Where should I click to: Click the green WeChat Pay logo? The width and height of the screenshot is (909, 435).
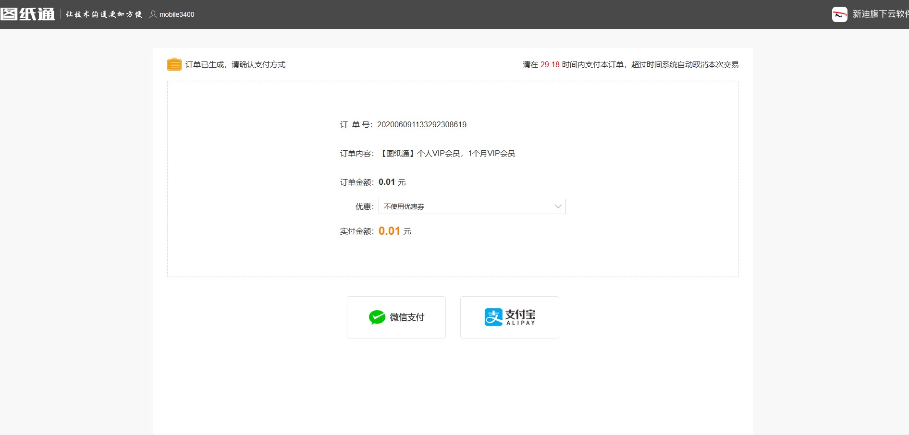(x=377, y=317)
